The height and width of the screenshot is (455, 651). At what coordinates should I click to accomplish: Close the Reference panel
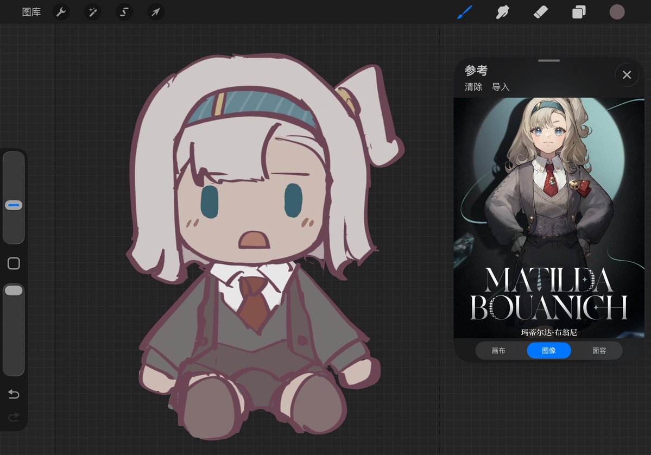point(627,75)
